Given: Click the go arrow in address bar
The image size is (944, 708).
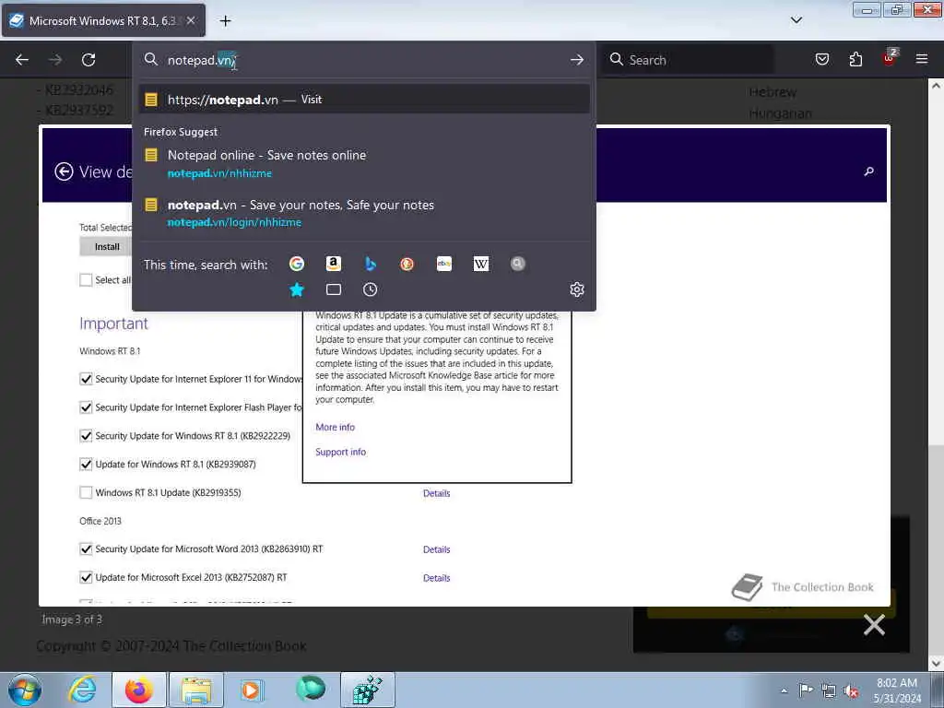Looking at the screenshot, I should (x=577, y=60).
